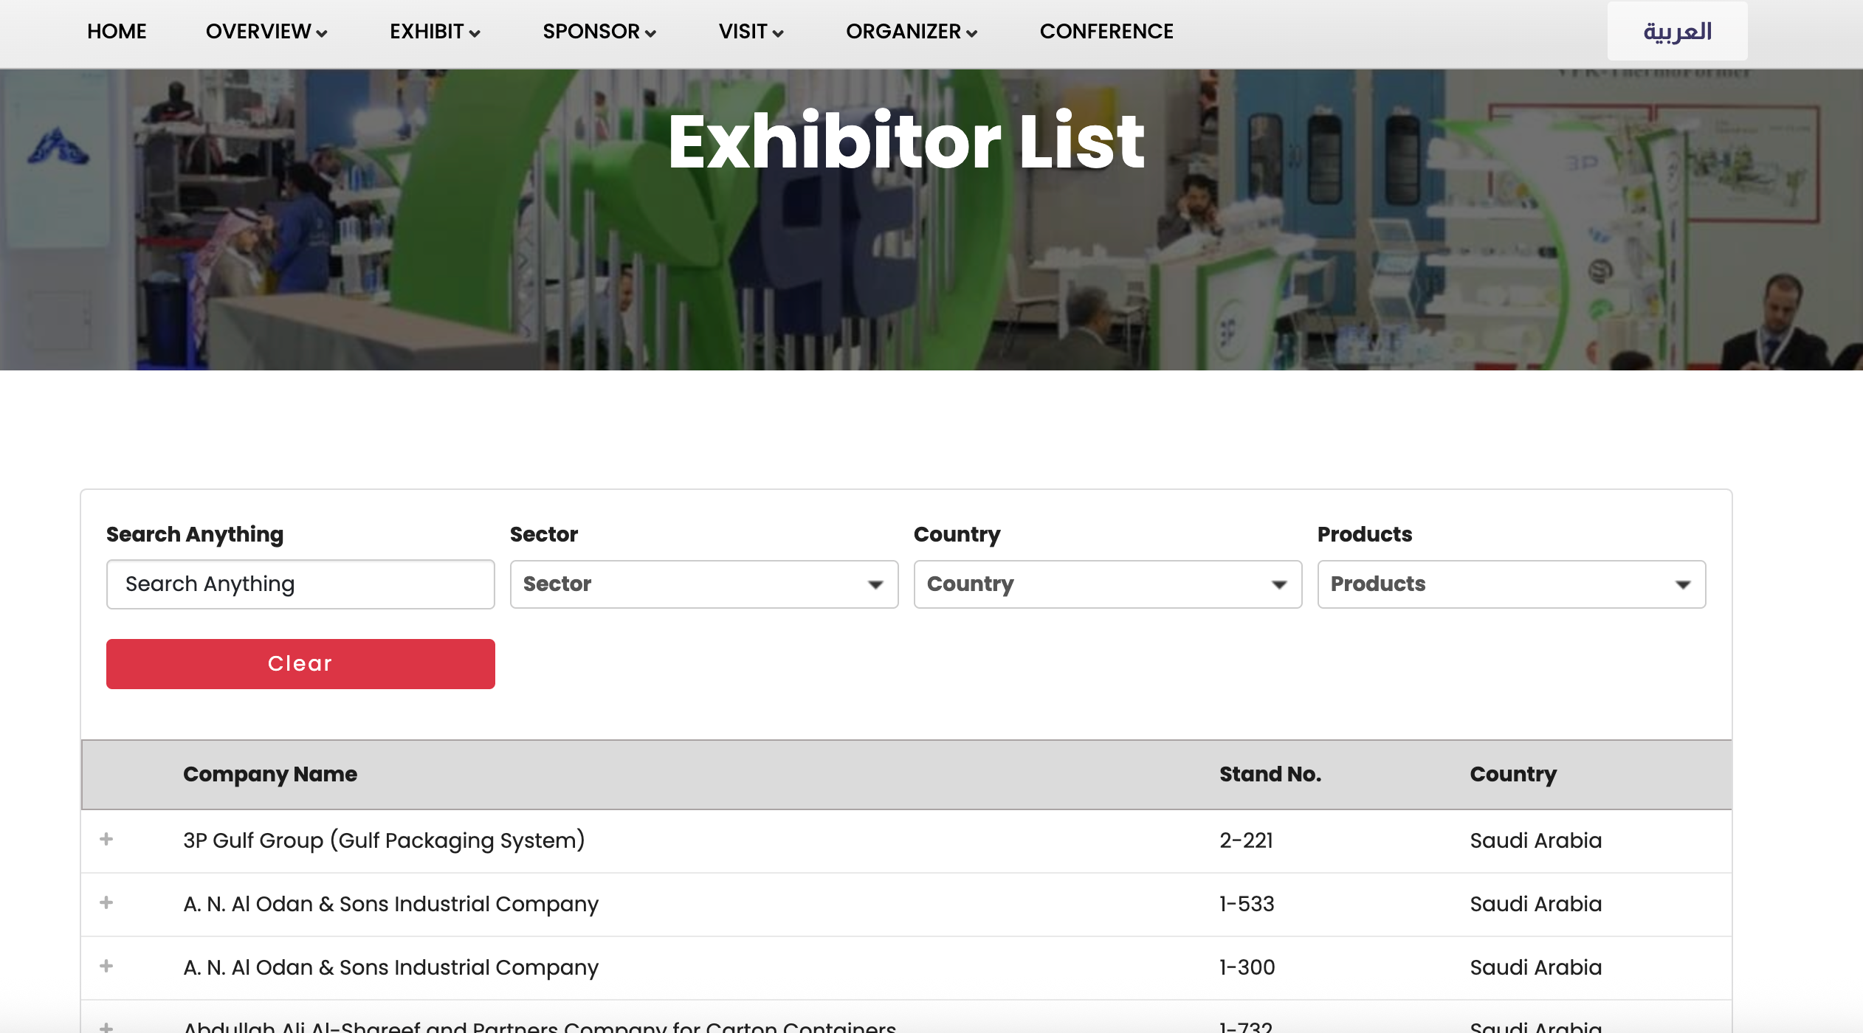Open the VISIT menu
1863x1033 pixels.
click(x=751, y=32)
